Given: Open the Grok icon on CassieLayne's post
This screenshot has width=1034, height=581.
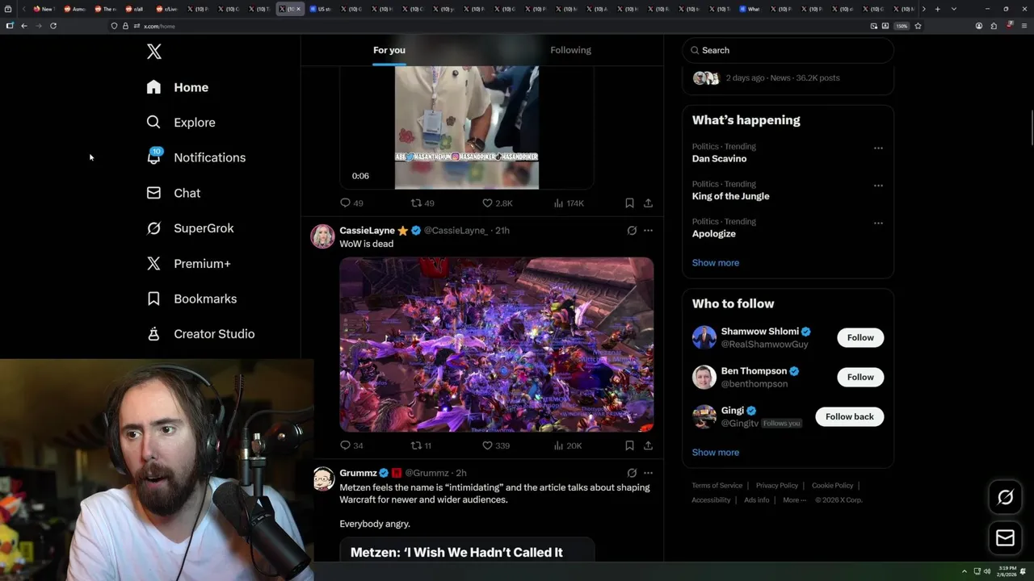Looking at the screenshot, I should click(632, 231).
